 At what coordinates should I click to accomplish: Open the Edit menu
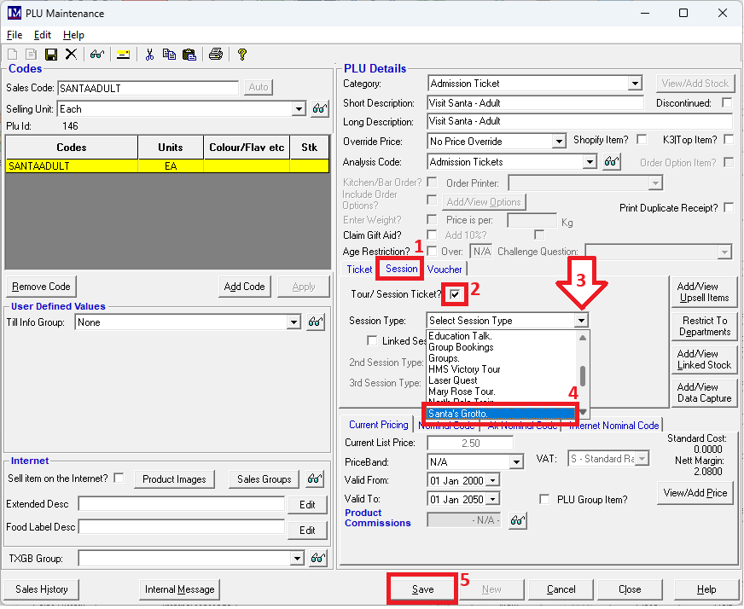[x=43, y=35]
